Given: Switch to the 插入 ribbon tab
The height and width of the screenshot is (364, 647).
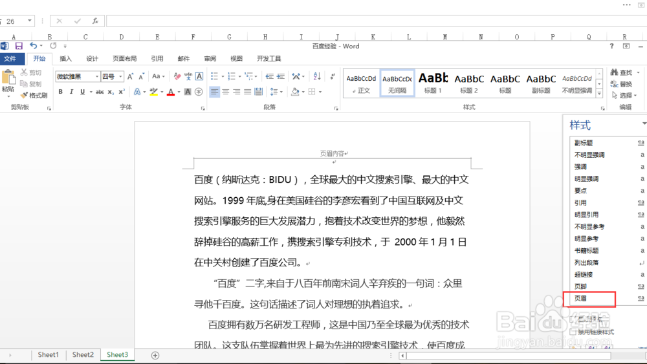Looking at the screenshot, I should 65,59.
